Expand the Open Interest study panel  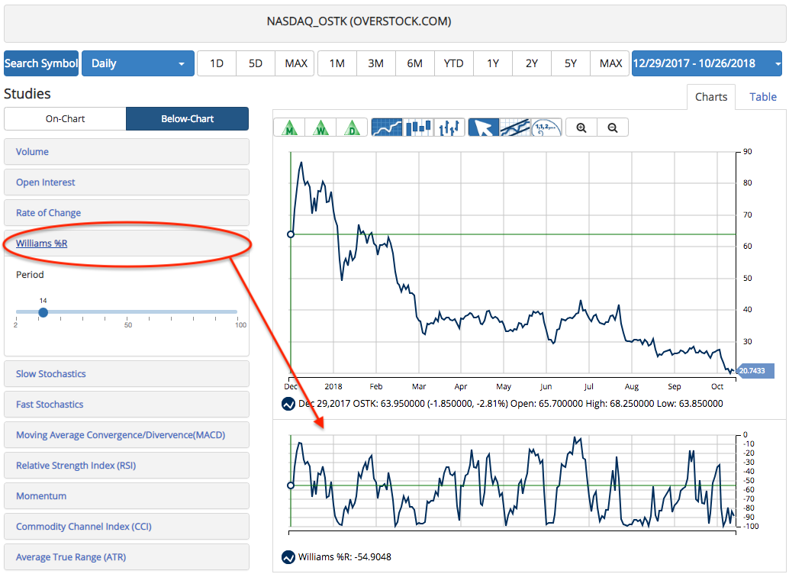click(x=127, y=182)
